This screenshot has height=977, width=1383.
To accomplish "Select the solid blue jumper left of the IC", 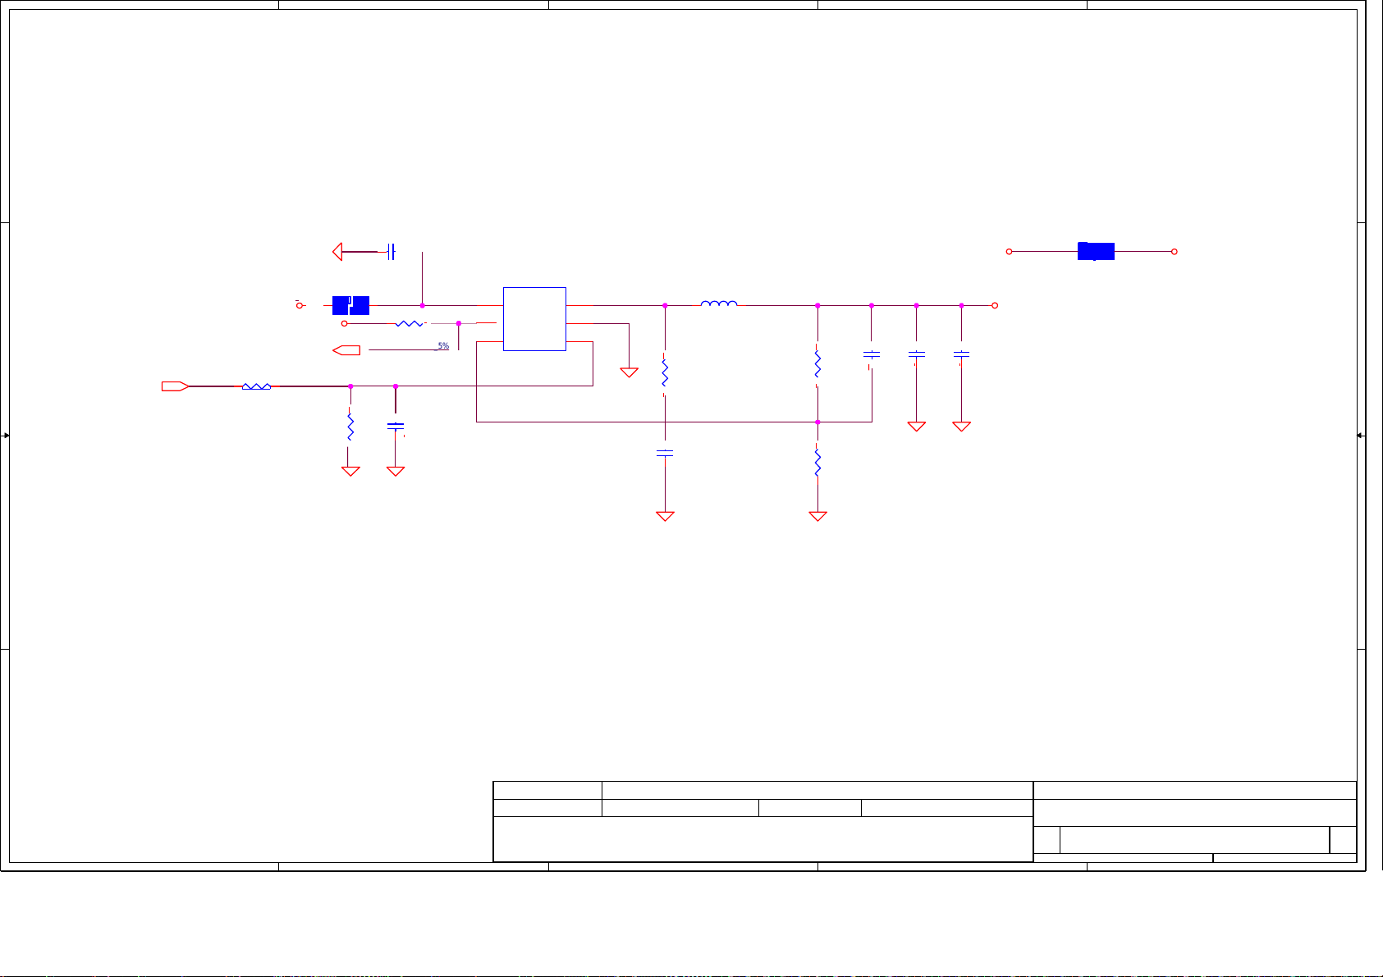I will click(350, 305).
